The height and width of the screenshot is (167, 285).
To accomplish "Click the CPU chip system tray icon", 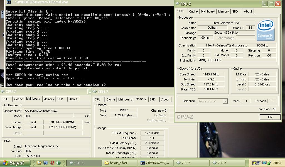I will (254, 163).
